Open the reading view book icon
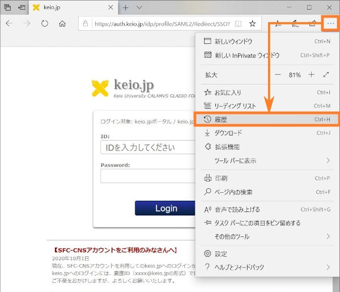This screenshot has width=340, height=292. [237, 24]
